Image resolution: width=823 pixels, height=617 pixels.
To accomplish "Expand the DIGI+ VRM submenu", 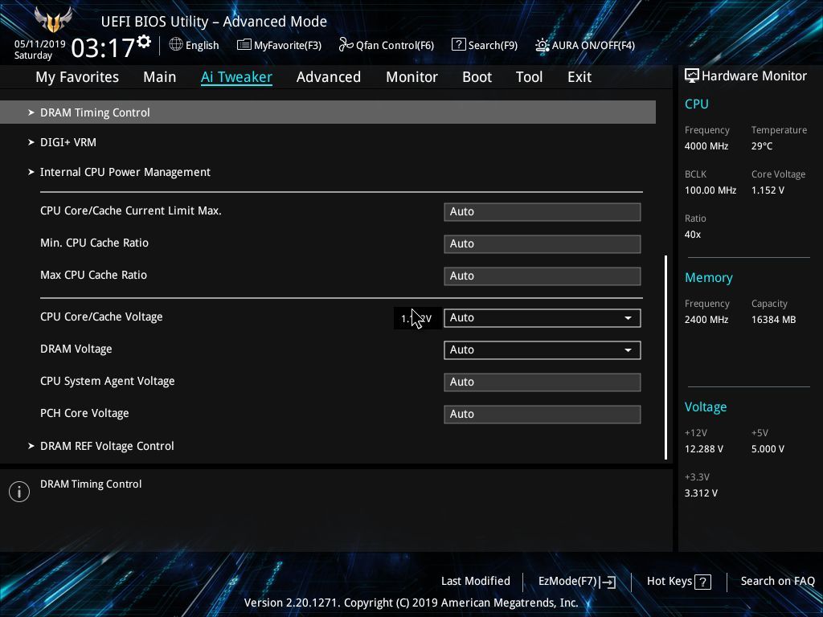I will tap(68, 142).
